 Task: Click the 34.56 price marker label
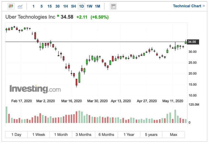point(193,42)
